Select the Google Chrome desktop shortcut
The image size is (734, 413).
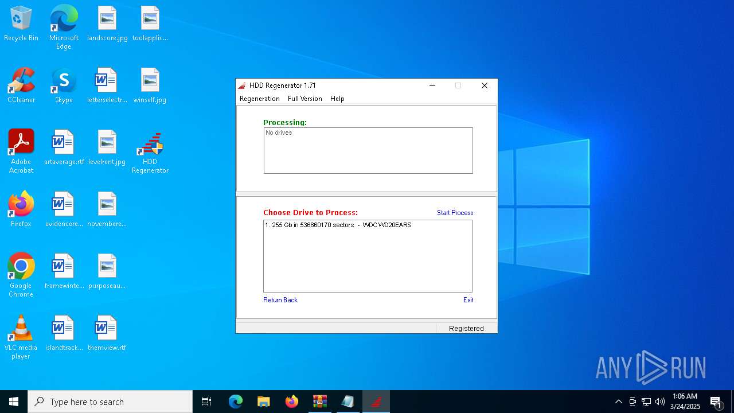pos(21,275)
